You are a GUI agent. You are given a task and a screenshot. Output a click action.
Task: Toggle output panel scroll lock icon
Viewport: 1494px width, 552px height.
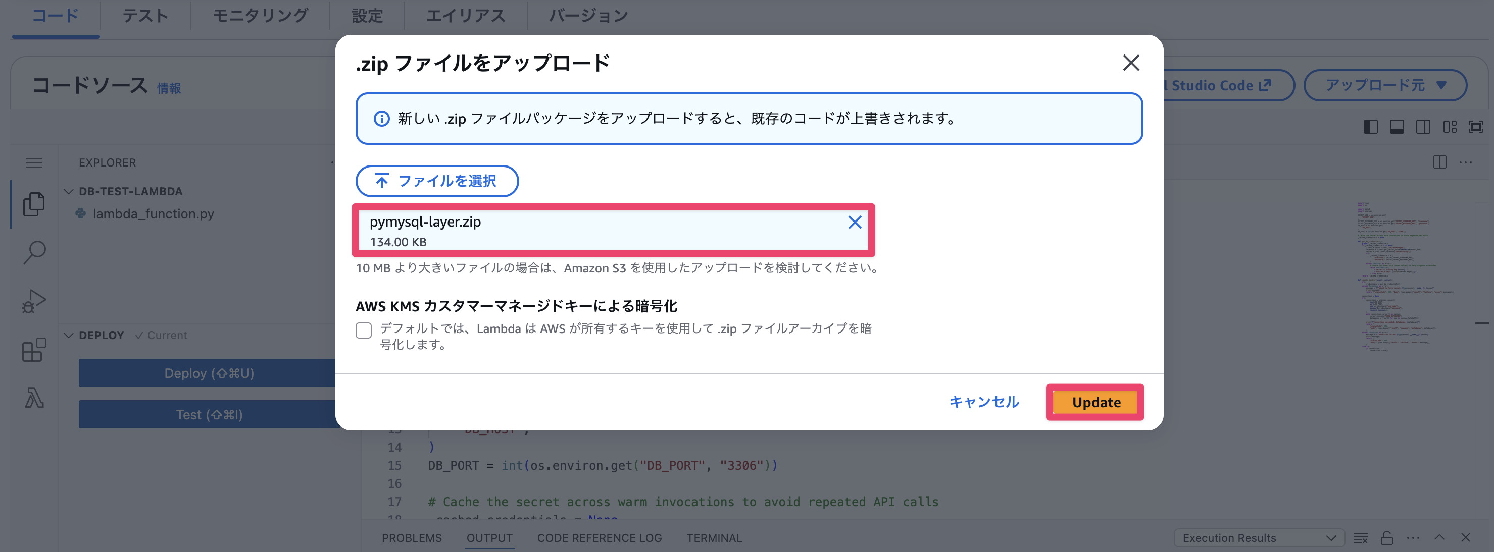click(x=1387, y=537)
